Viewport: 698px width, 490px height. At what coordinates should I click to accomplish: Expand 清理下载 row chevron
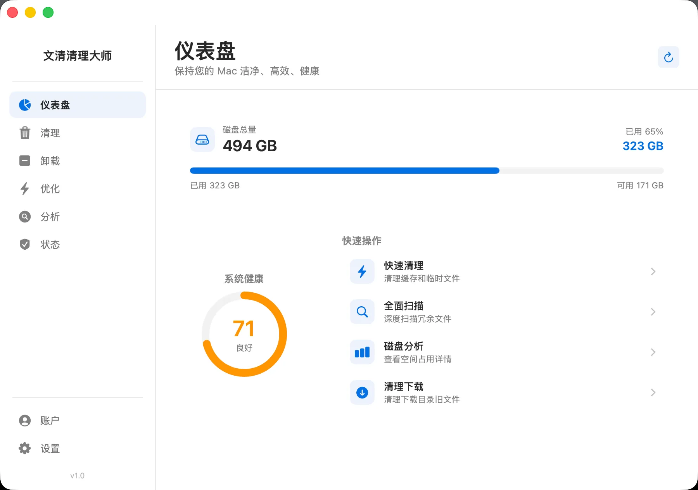pyautogui.click(x=653, y=392)
